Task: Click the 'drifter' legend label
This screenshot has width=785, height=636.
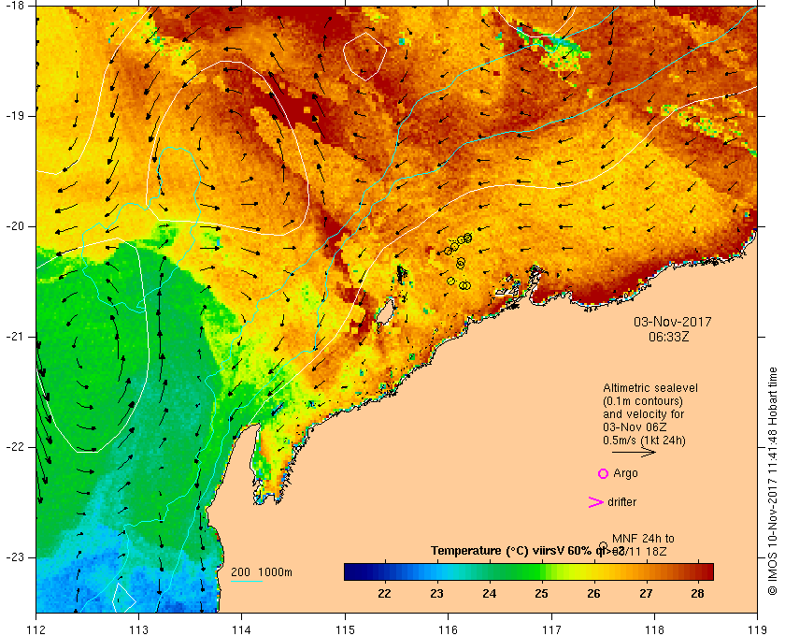Action: pyautogui.click(x=621, y=502)
